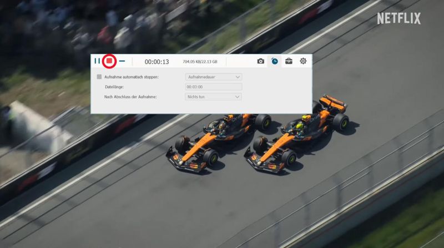Image resolution: width=444 pixels, height=248 pixels.
Task: Open the 'Nichts tun' dropdown
Action: tap(213, 97)
